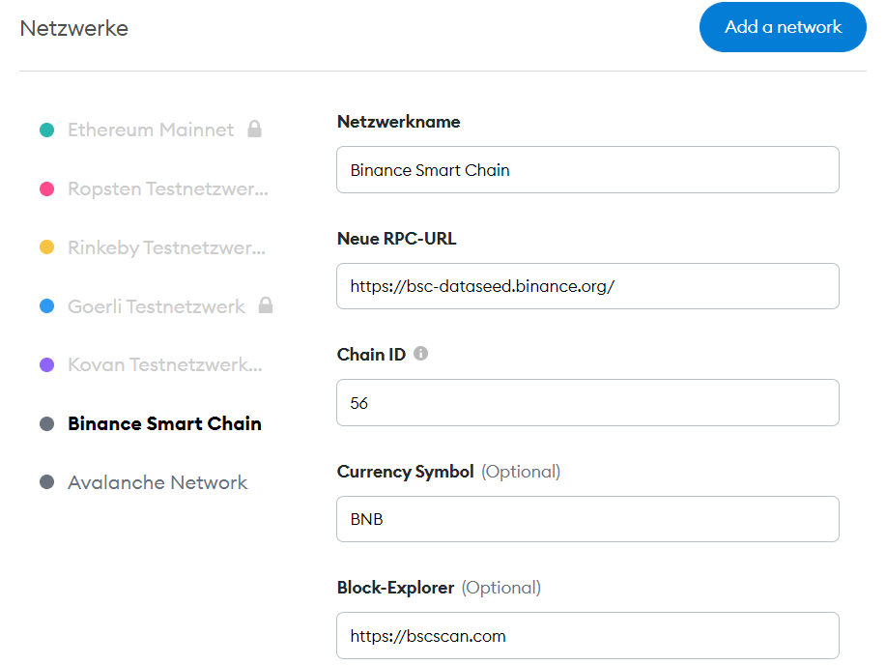
Task: Click the Neue RPC-URL label
Action: (397, 239)
